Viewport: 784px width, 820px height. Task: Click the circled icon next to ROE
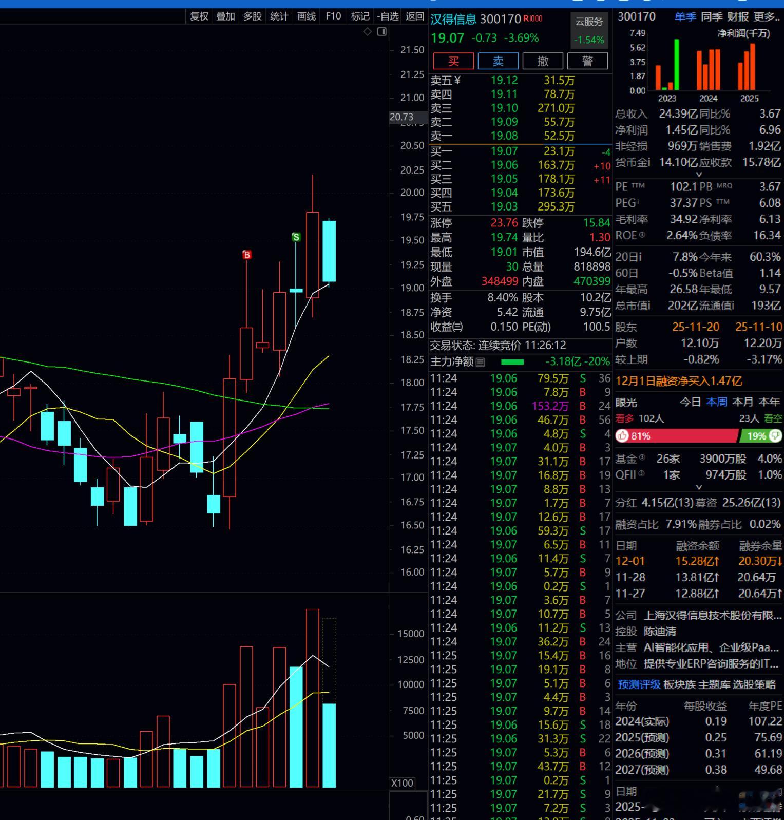point(642,235)
